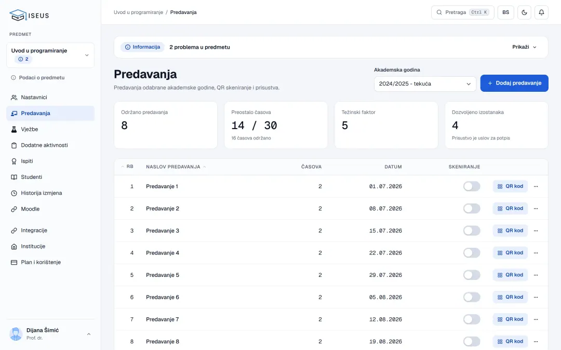
Task: Open more options for Predavanje 1
Action: 536,187
